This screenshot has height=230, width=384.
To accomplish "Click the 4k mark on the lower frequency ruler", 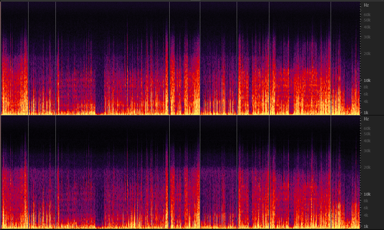I will pos(366,215).
